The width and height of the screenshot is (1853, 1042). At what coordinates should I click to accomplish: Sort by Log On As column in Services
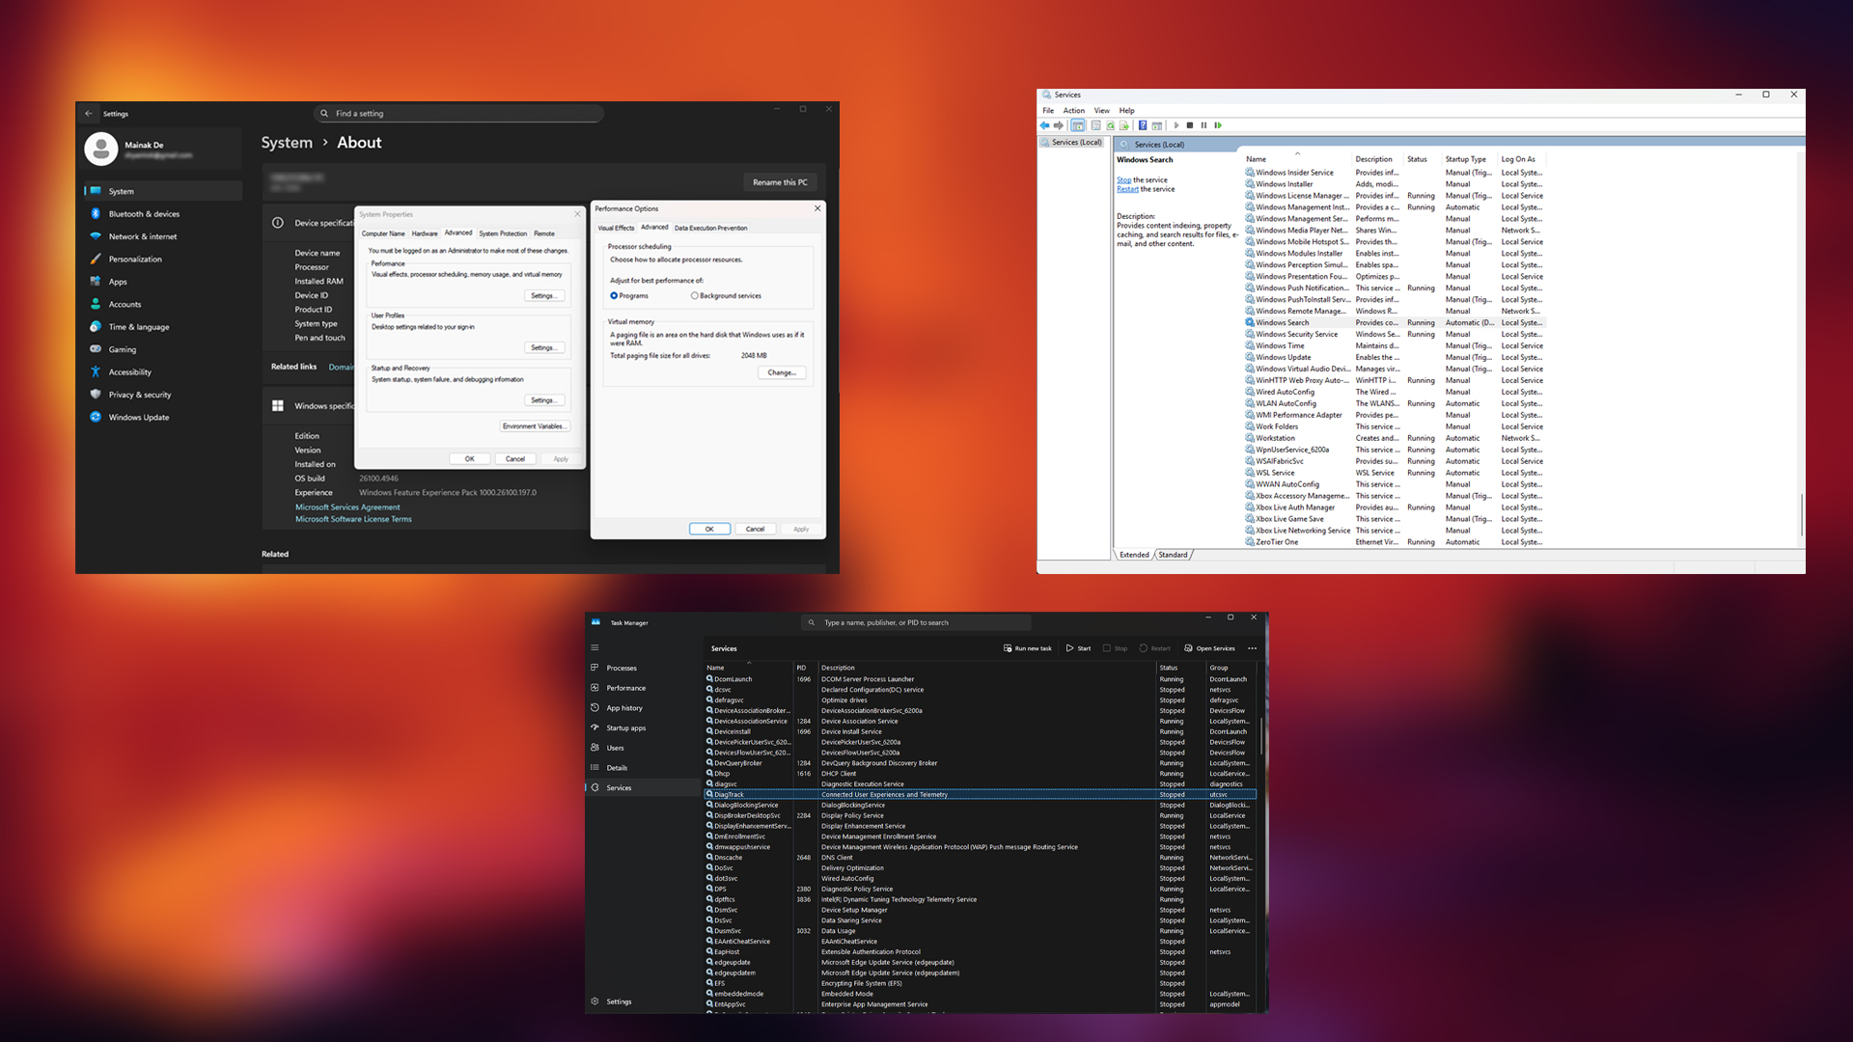coord(1522,159)
